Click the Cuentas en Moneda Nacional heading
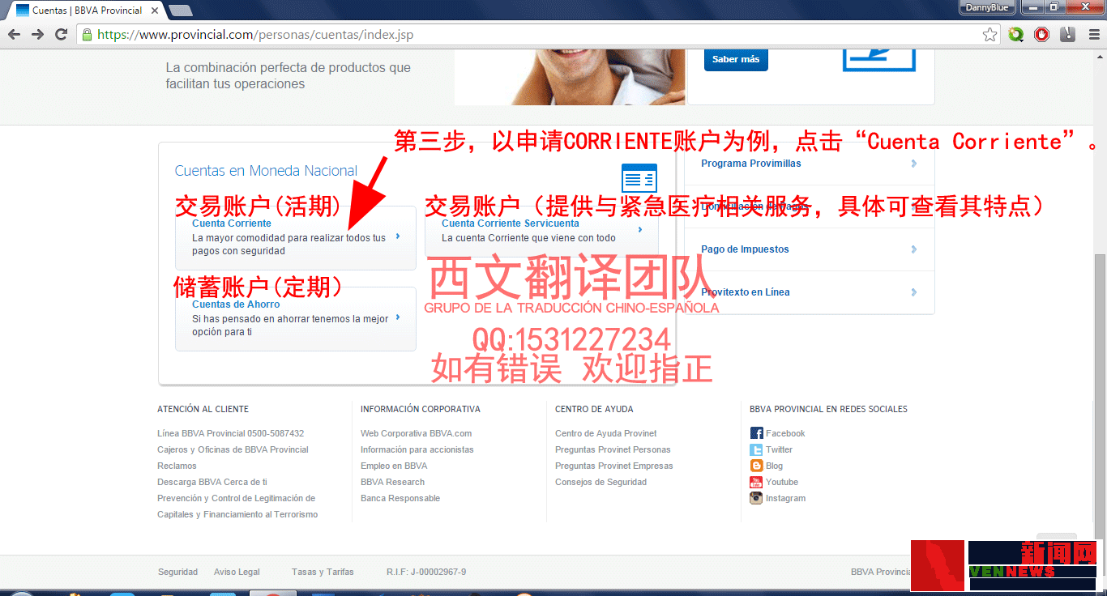The width and height of the screenshot is (1107, 596). pyautogui.click(x=266, y=171)
